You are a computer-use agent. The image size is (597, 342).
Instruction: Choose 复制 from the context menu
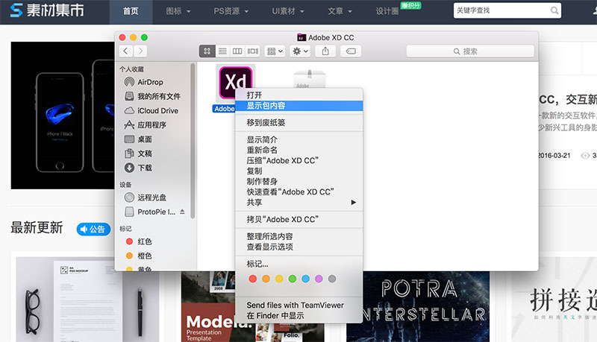299,171
